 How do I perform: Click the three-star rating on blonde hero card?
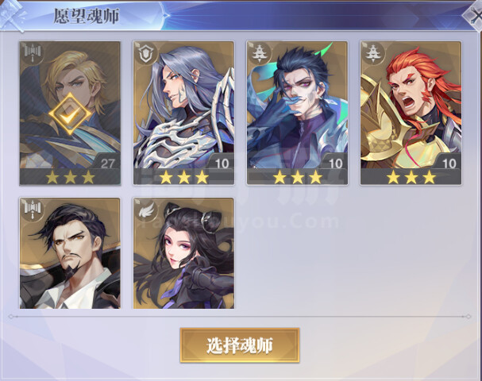70,177
